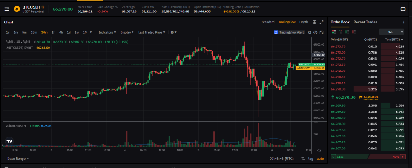Select the 5m timeframe
This screenshot has width=412, height=168.
pyautogui.click(x=24, y=32)
